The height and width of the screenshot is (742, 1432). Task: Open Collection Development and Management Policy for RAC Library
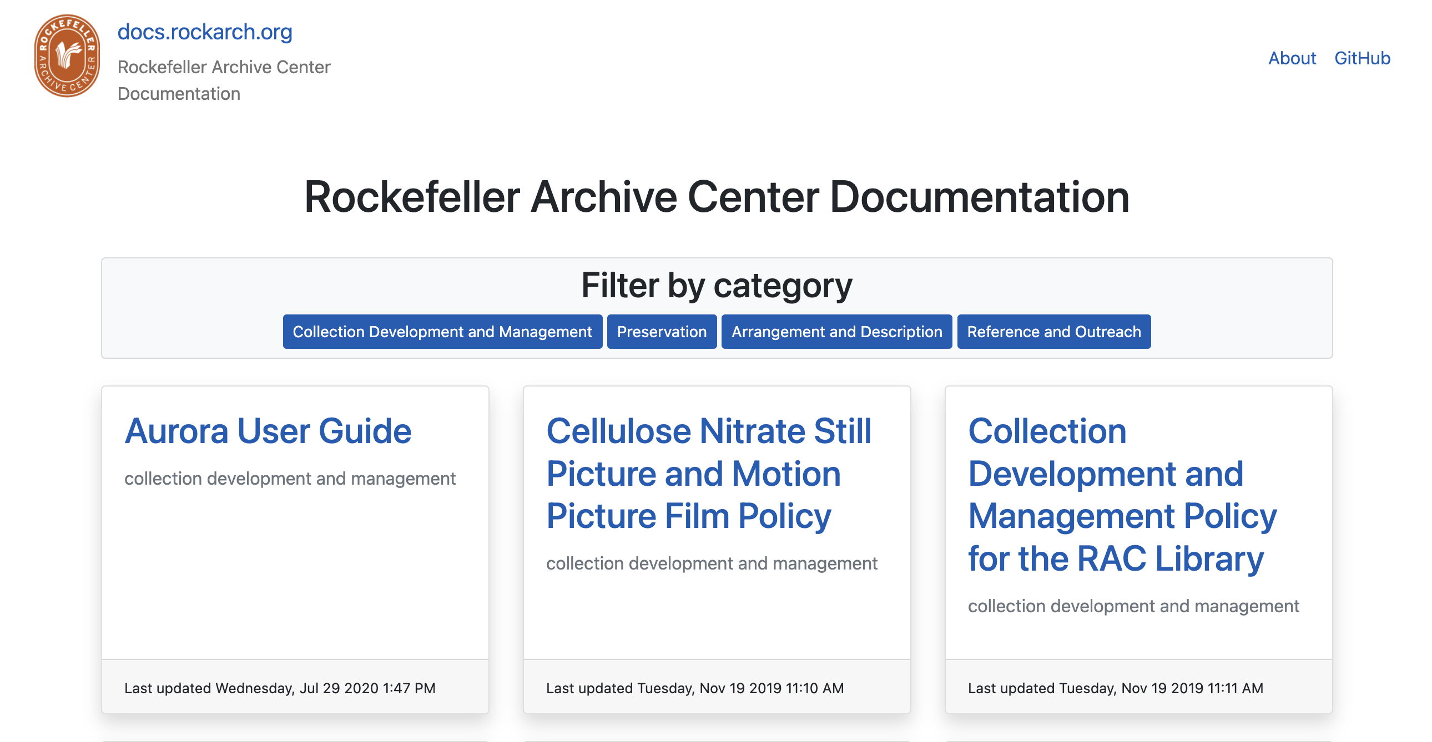1122,494
